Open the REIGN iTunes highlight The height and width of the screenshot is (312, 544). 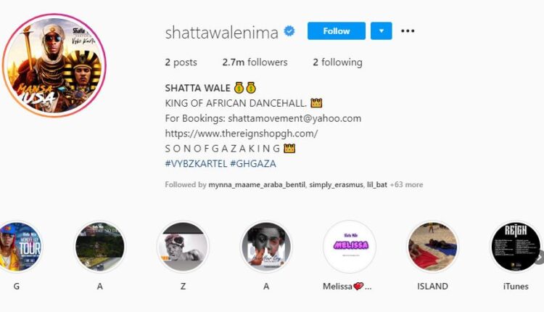tap(516, 247)
